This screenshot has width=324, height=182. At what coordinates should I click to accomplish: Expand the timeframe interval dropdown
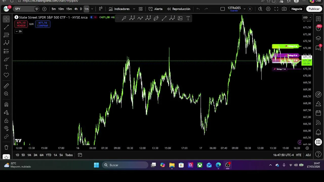92,9
